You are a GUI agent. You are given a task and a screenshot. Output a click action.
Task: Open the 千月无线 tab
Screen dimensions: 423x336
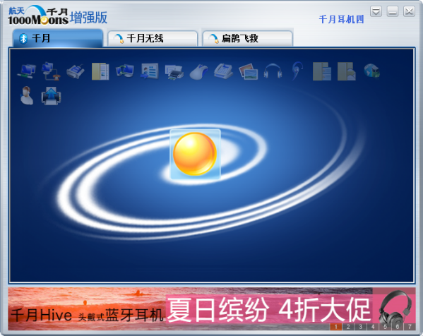(153, 38)
